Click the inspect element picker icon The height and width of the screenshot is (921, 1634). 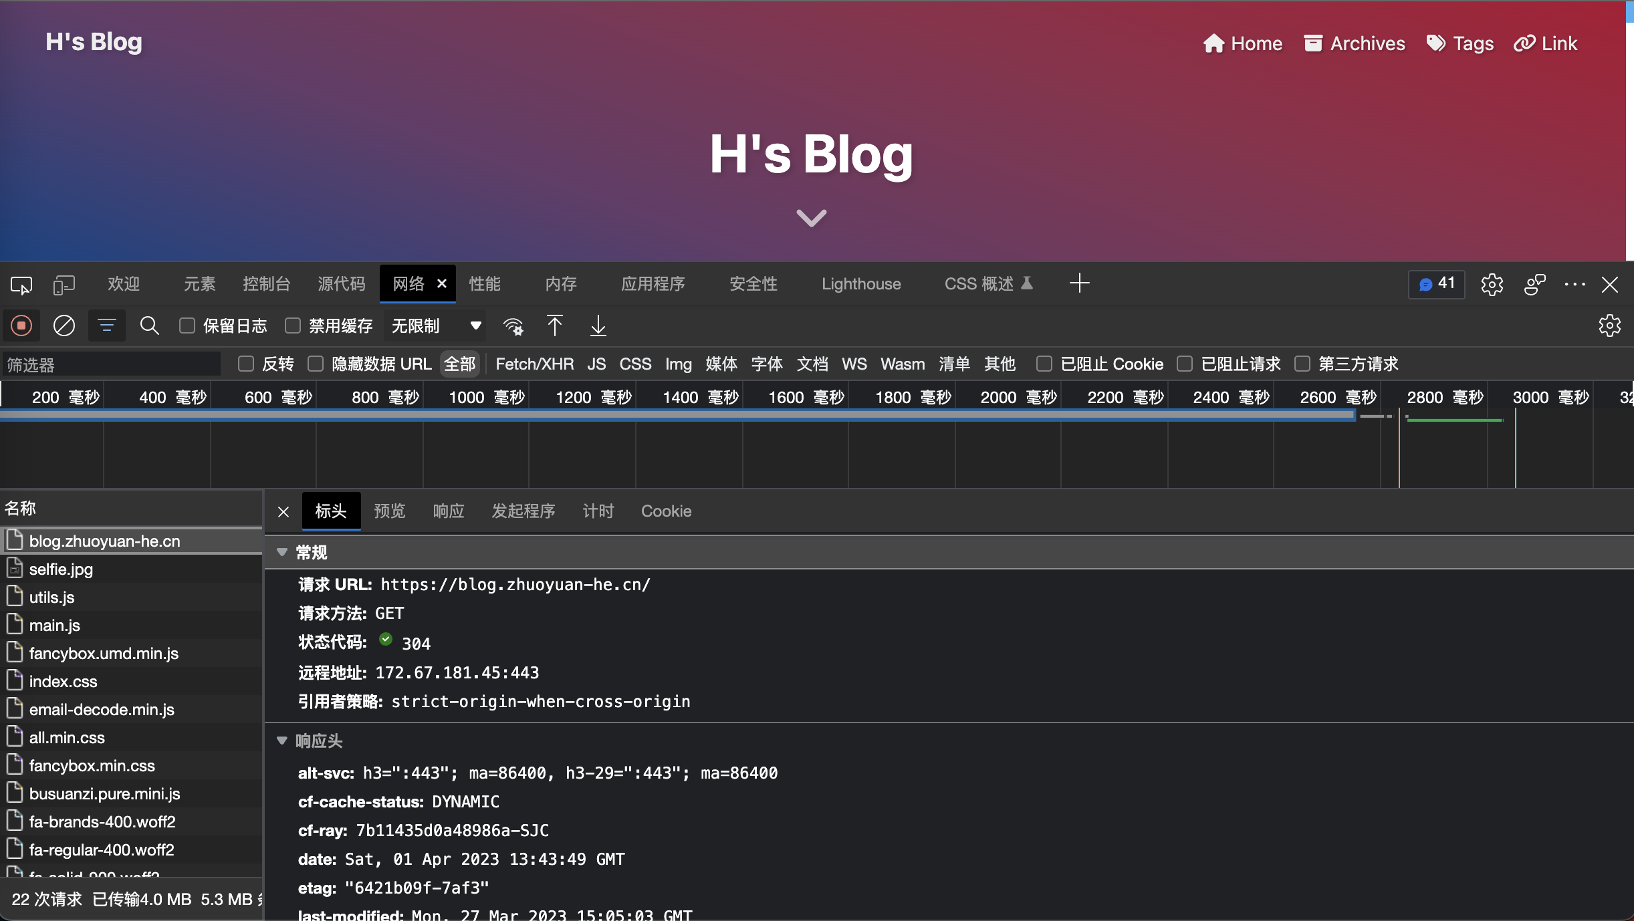[x=21, y=285]
